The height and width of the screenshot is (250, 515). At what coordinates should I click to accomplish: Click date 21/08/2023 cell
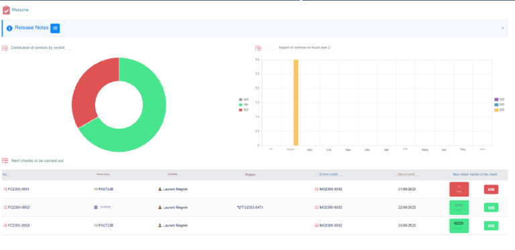point(407,189)
